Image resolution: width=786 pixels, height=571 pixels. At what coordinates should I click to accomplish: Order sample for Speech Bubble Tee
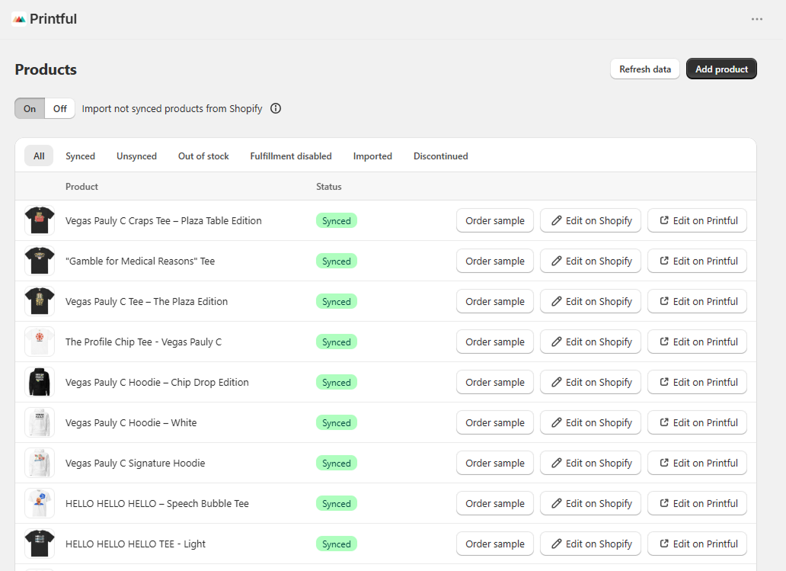[495, 504]
